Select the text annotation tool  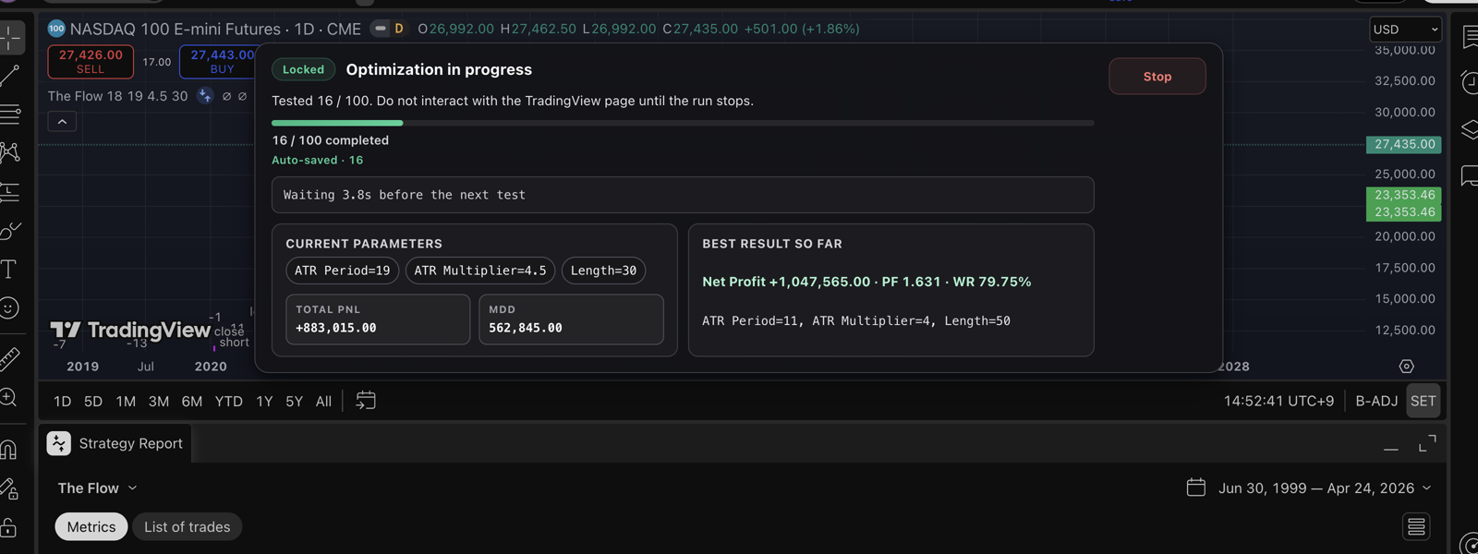[9, 269]
